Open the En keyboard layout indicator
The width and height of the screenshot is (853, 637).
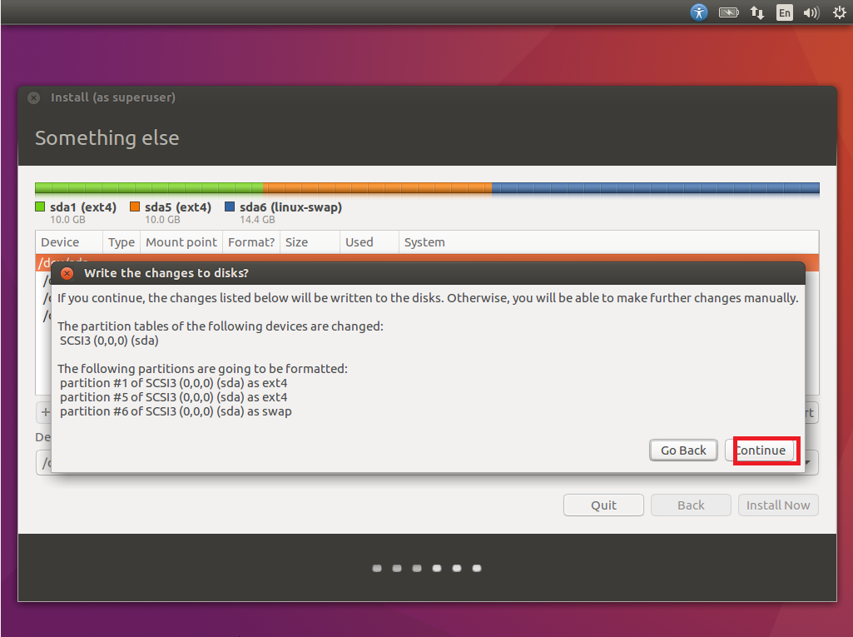(784, 12)
